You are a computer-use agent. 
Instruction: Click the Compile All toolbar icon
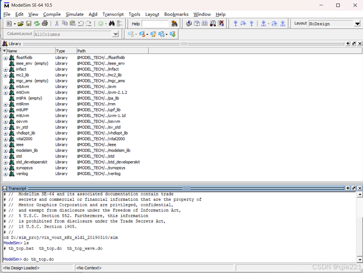(197, 23)
